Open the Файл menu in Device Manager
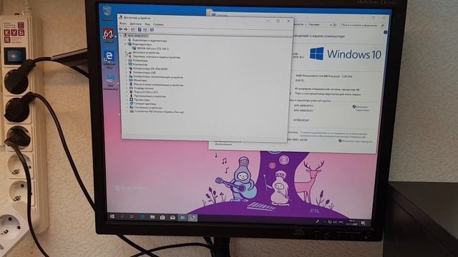 [x=123, y=24]
